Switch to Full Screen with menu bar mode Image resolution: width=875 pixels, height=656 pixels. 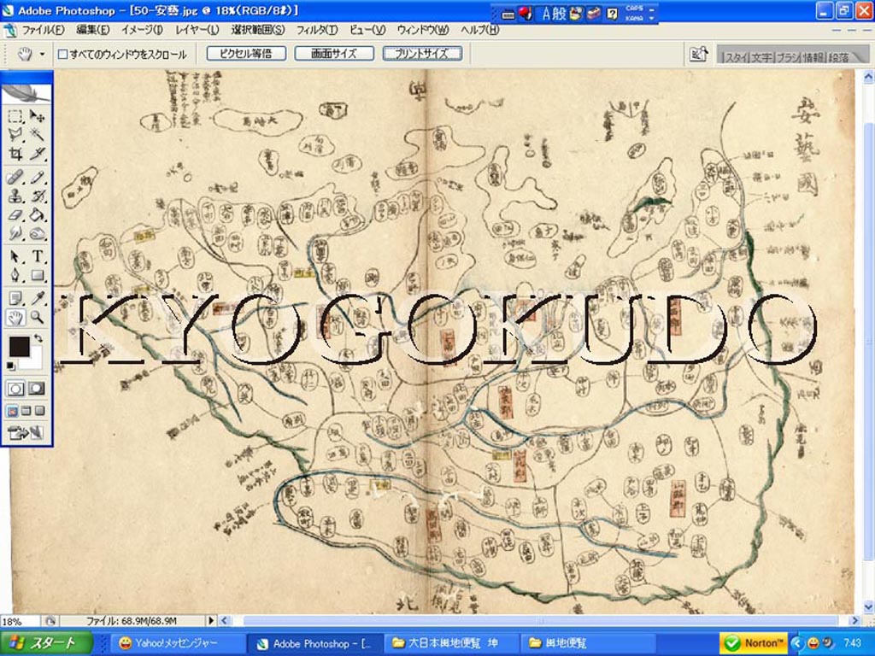pyautogui.click(x=26, y=412)
